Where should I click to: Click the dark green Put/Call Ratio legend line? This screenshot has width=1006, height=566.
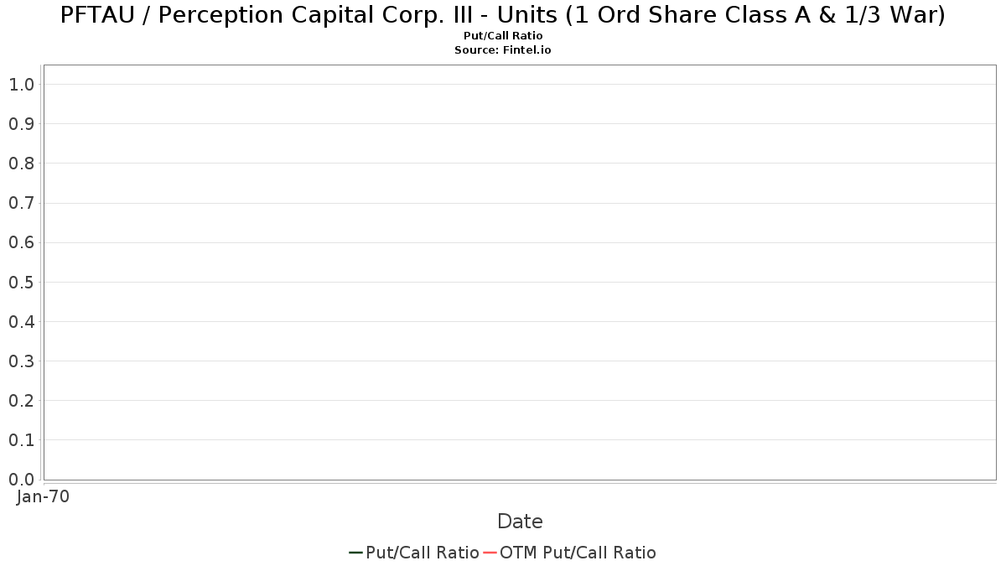[355, 553]
